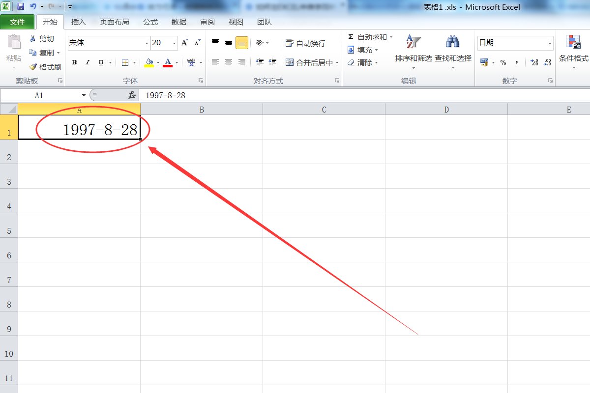Viewport: 590px width, 393px height.
Task: Apply the yellow fill color swatch
Action: tap(149, 62)
